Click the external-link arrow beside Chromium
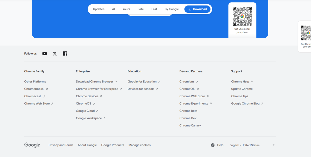311x157 pixels. [x=197, y=81]
